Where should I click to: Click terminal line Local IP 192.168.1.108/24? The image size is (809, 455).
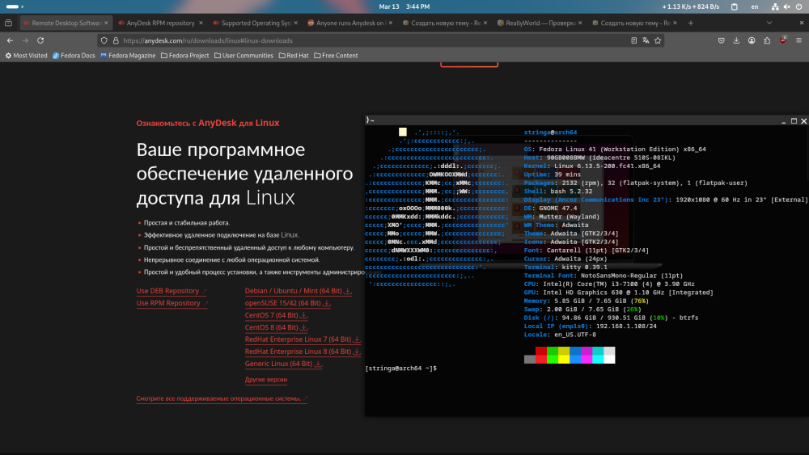click(x=591, y=327)
